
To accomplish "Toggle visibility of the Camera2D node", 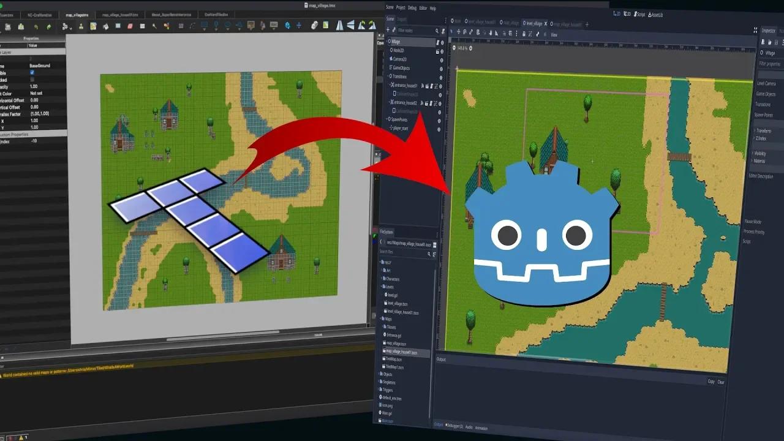I will pos(441,59).
